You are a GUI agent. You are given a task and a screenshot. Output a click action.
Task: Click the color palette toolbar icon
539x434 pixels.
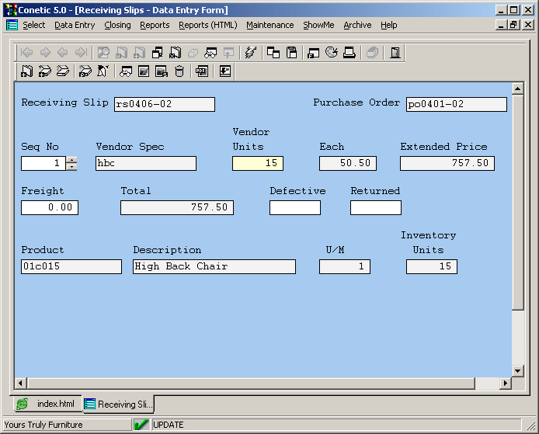(x=332, y=53)
